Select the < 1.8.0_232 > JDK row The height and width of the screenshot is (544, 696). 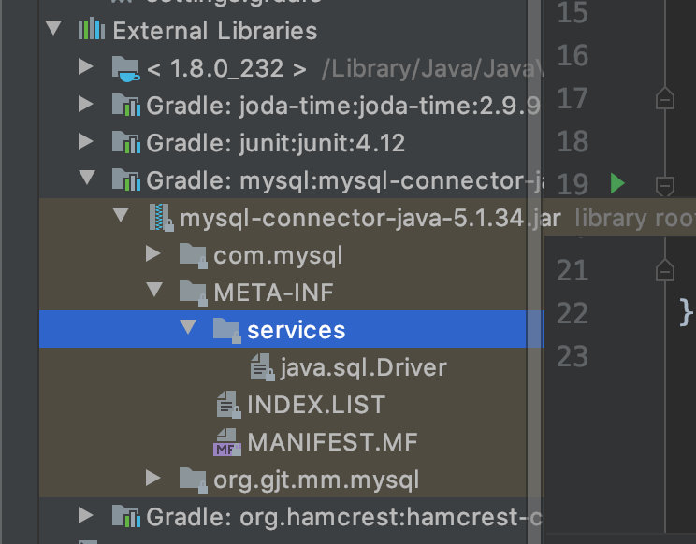(x=291, y=68)
